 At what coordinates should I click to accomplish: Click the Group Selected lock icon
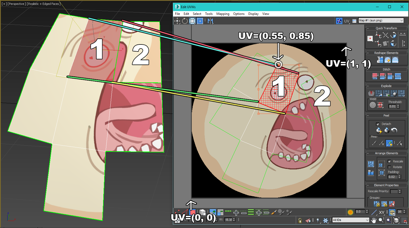[377, 204]
